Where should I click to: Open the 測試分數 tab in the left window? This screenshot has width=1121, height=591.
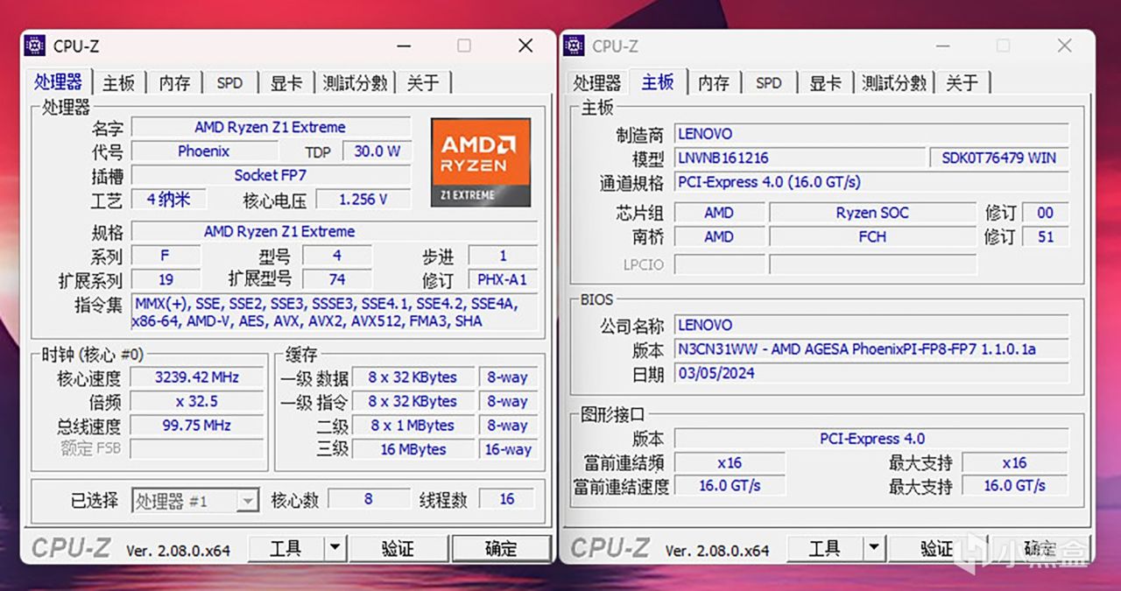pyautogui.click(x=355, y=82)
